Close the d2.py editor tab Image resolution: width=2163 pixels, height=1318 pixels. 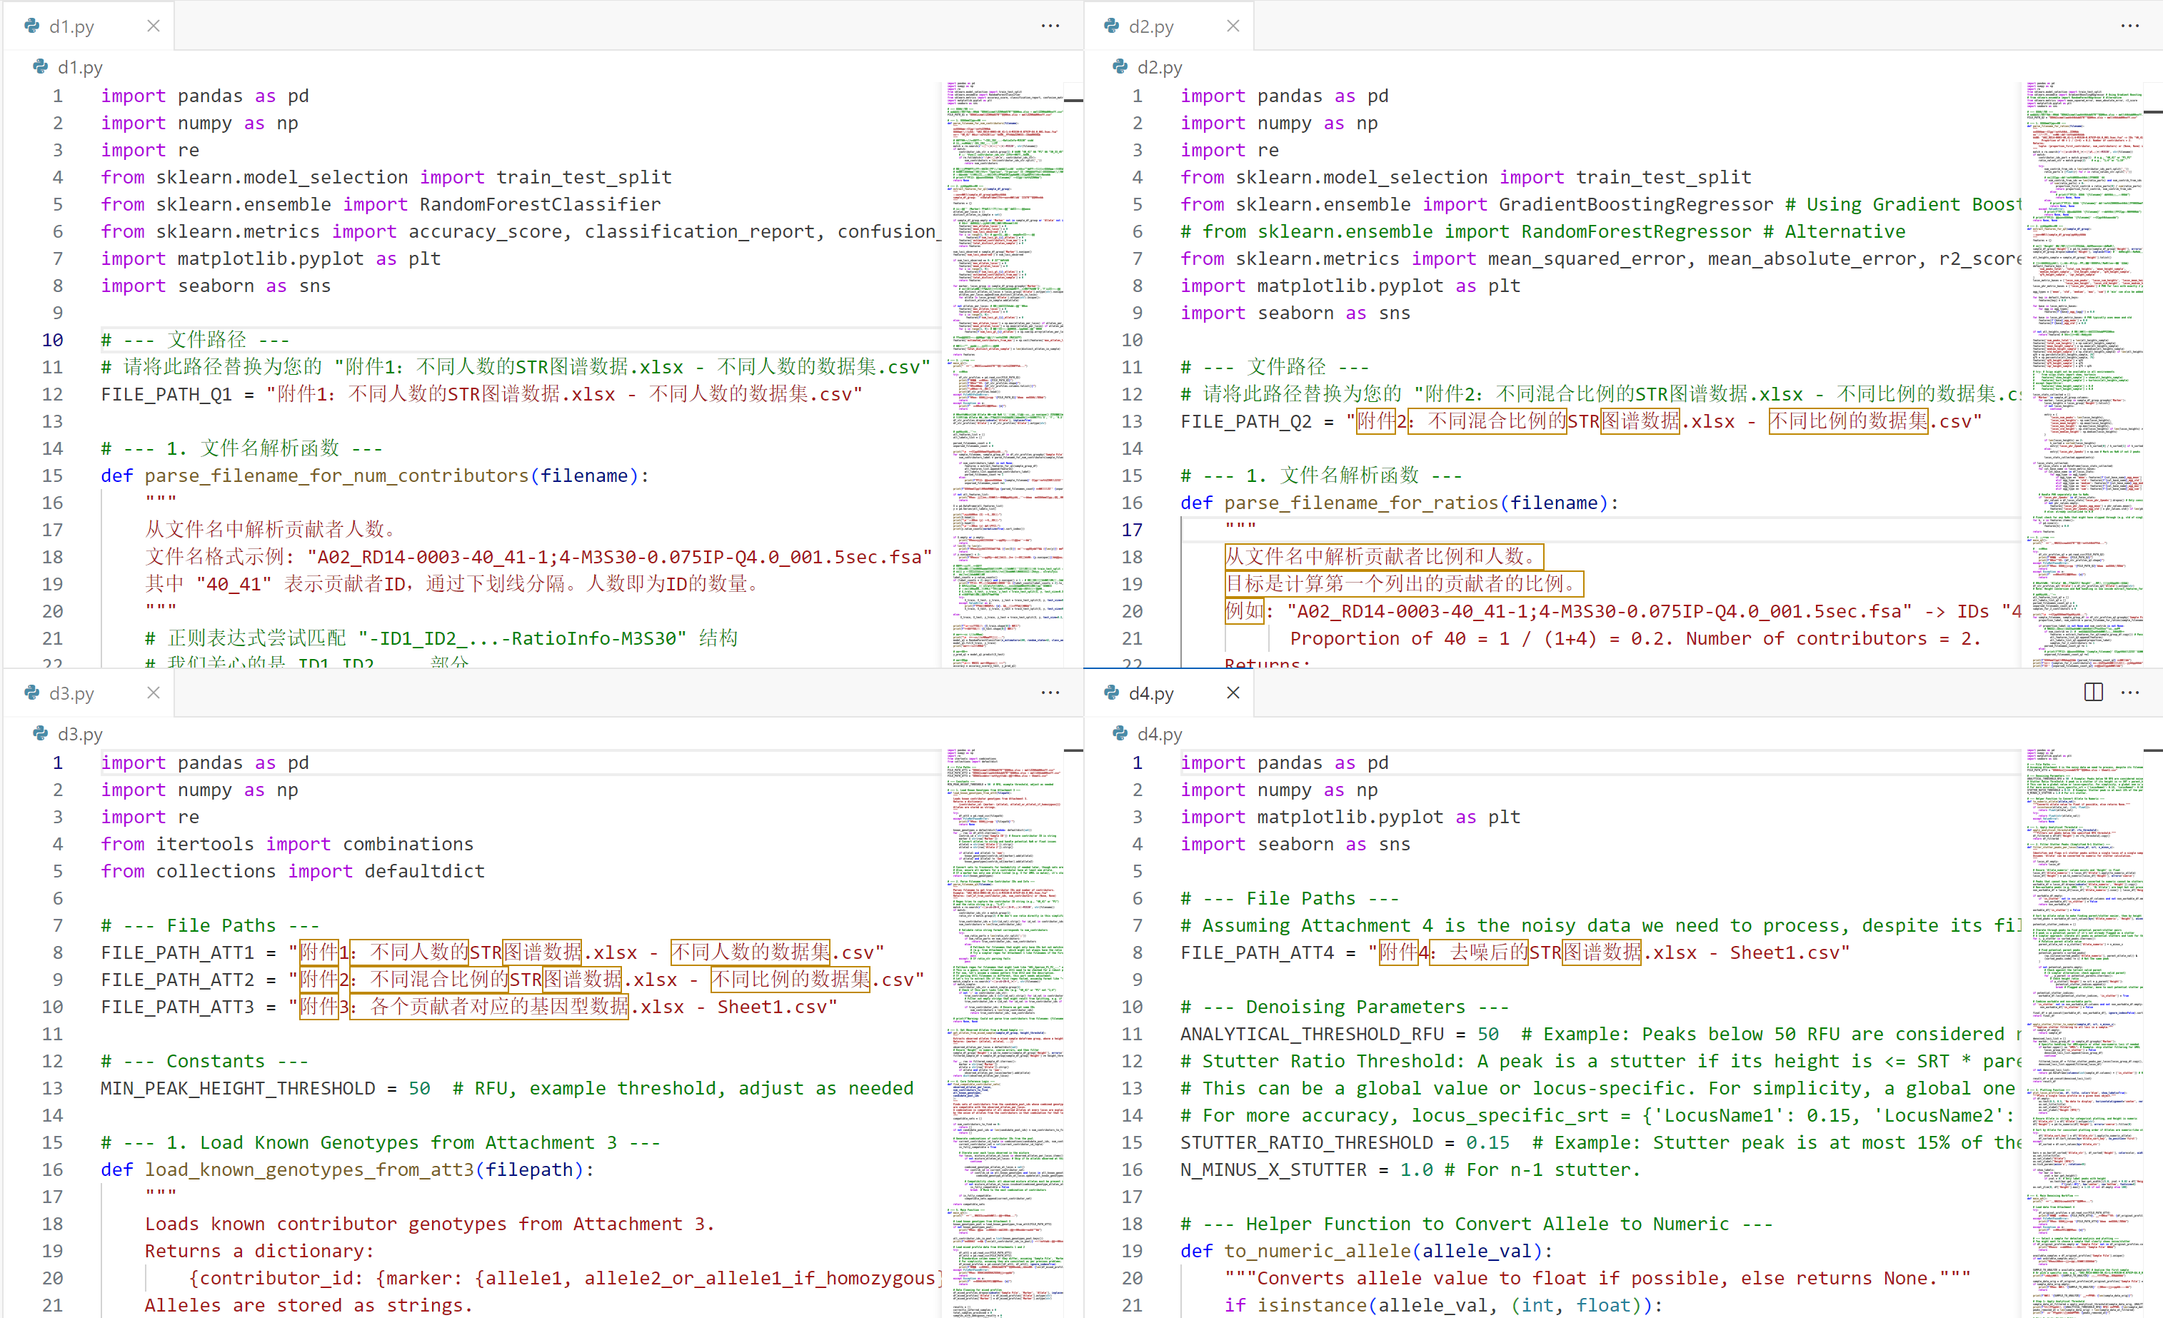pos(1233,26)
